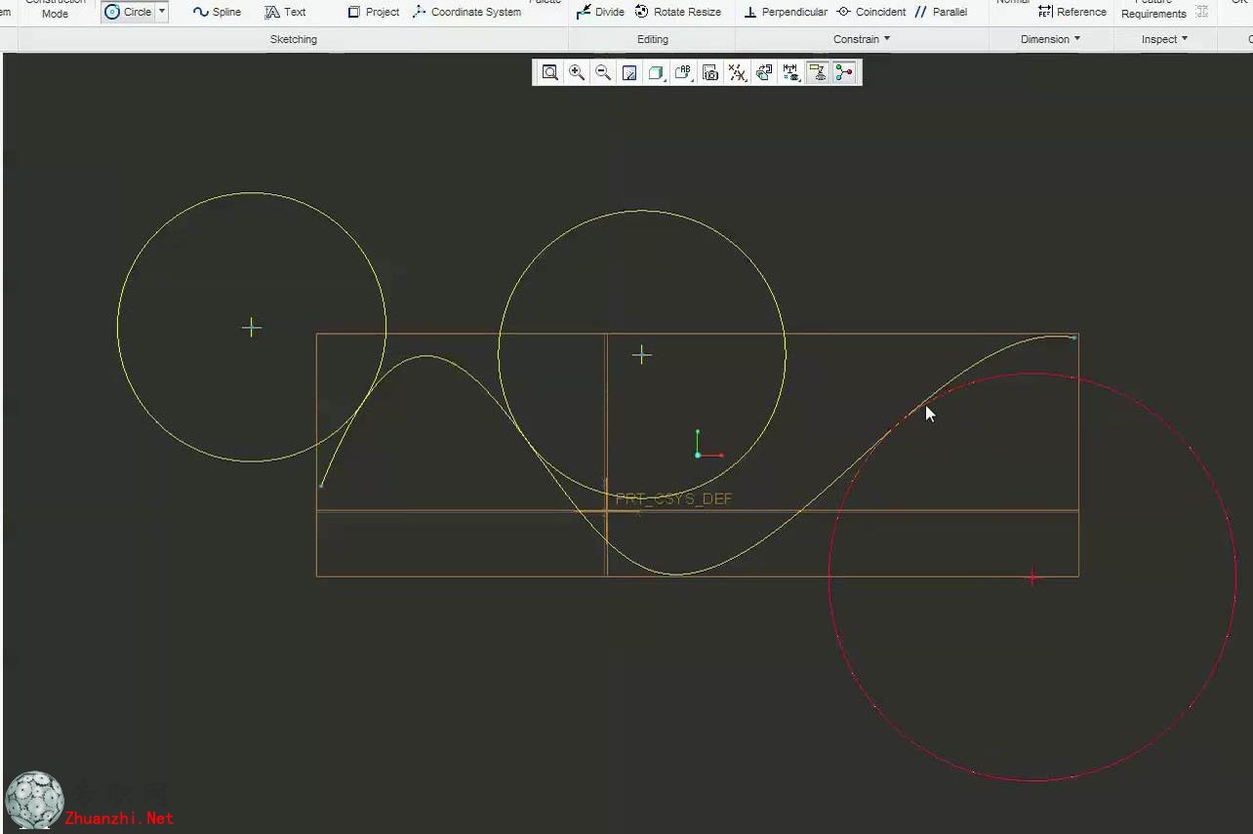Apply the Parallel constraint
The height and width of the screenshot is (834, 1253).
pyautogui.click(x=941, y=12)
